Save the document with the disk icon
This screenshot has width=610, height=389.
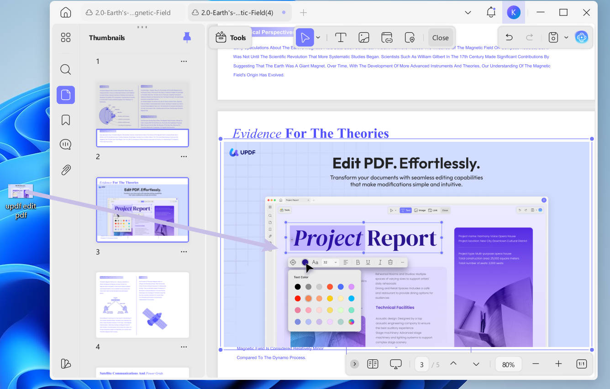point(553,37)
